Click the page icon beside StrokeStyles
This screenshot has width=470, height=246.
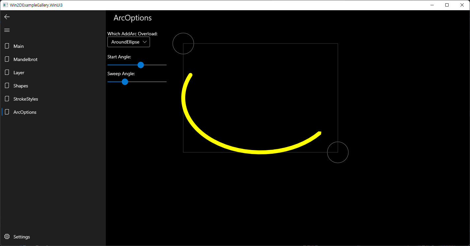coord(7,99)
